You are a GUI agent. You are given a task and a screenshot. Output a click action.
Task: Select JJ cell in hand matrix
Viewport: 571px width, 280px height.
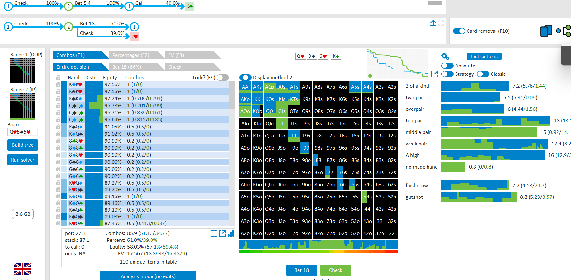(x=282, y=123)
